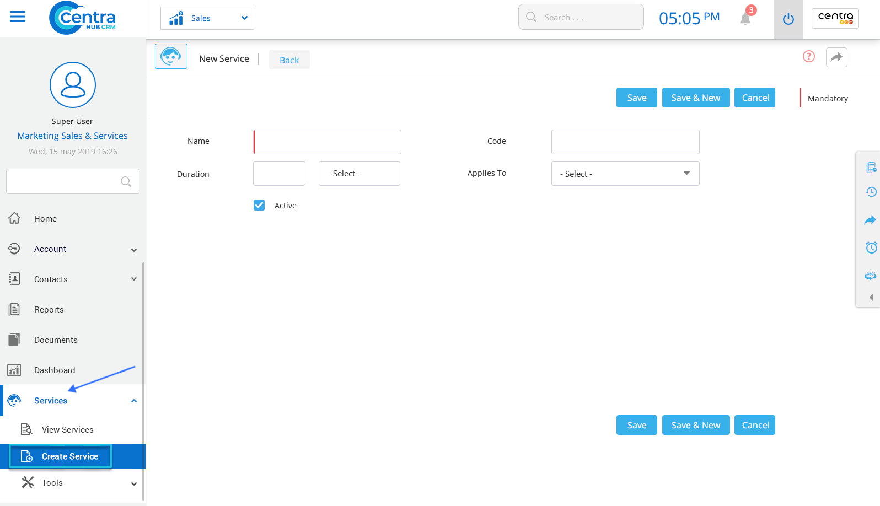The width and height of the screenshot is (880, 506).
Task: Click the Code input field
Action: pos(625,142)
